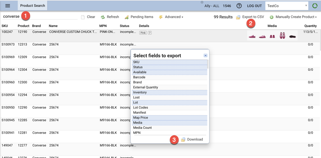Select the Barcode export field
The width and height of the screenshot is (321, 158).
point(170,77)
